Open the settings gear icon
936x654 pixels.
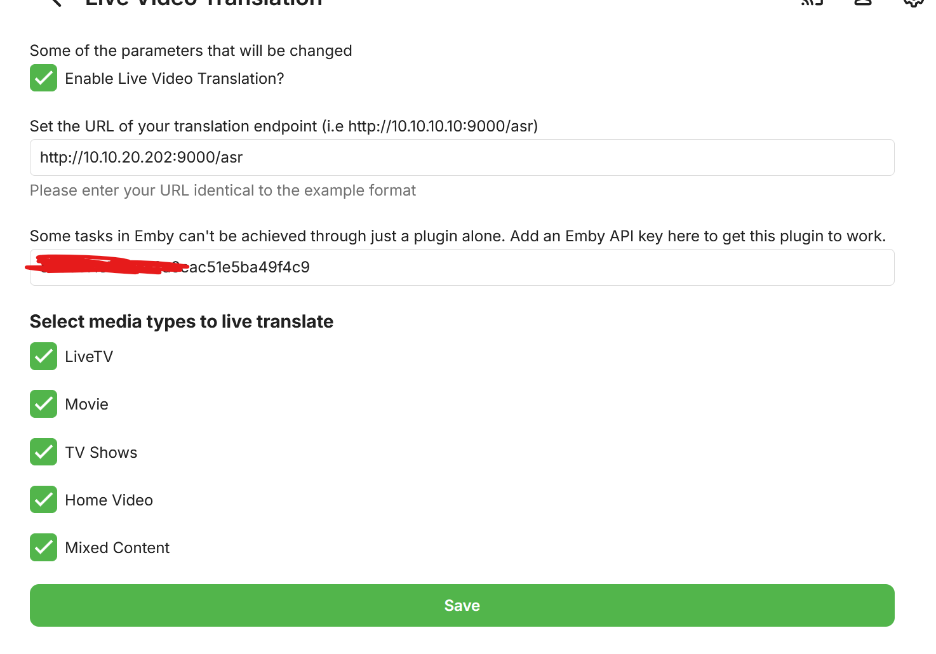point(914,2)
